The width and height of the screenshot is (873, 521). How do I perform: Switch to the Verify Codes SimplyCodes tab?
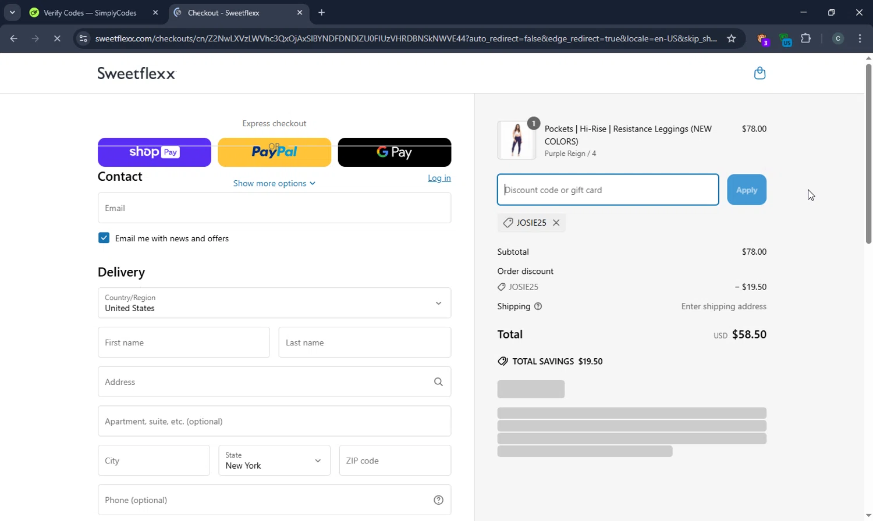93,12
